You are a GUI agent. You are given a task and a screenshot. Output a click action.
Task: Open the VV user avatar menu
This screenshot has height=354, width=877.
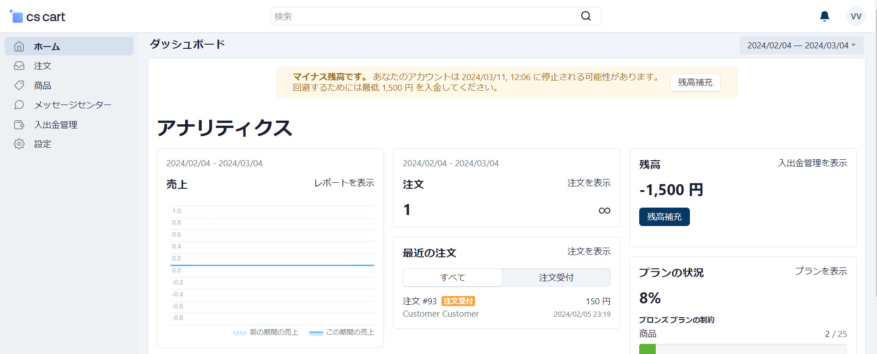[856, 16]
